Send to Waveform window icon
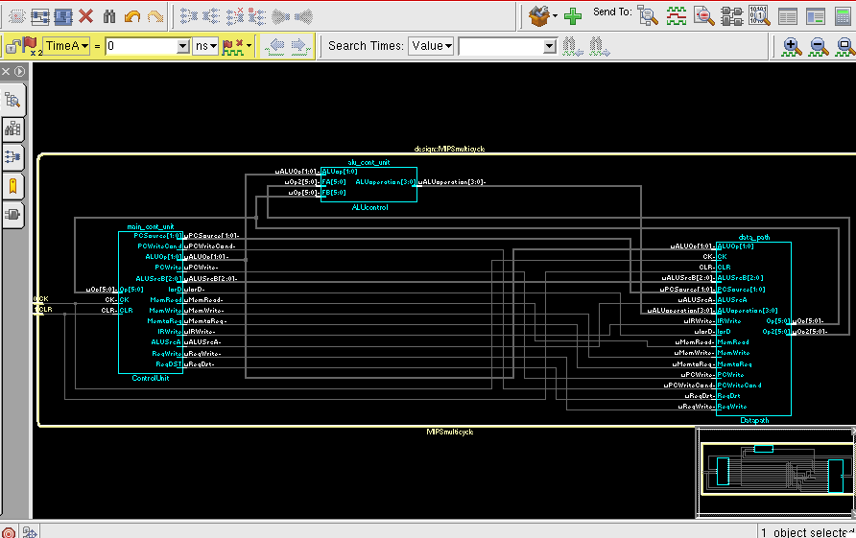The image size is (856, 538). pos(677,16)
